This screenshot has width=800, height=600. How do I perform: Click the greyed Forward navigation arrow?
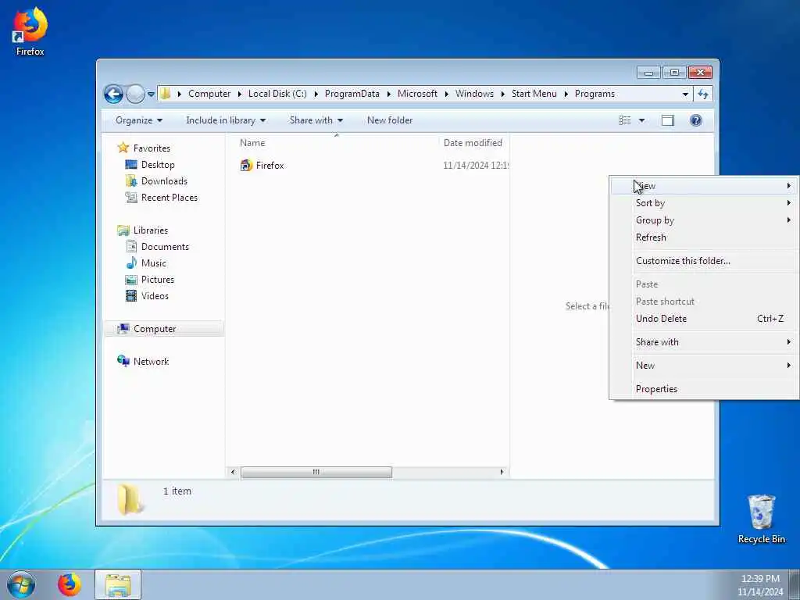coord(135,94)
